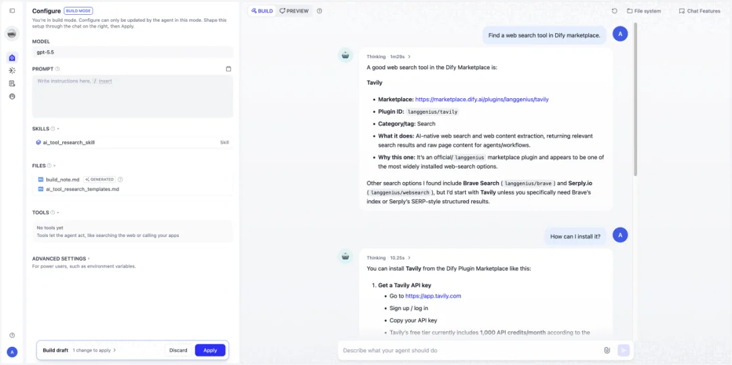This screenshot has height=365, width=732.
Task: Open the sparkle sidebar icon
Action: click(12, 70)
